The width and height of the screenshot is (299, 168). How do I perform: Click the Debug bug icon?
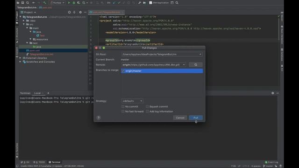click(74, 3)
